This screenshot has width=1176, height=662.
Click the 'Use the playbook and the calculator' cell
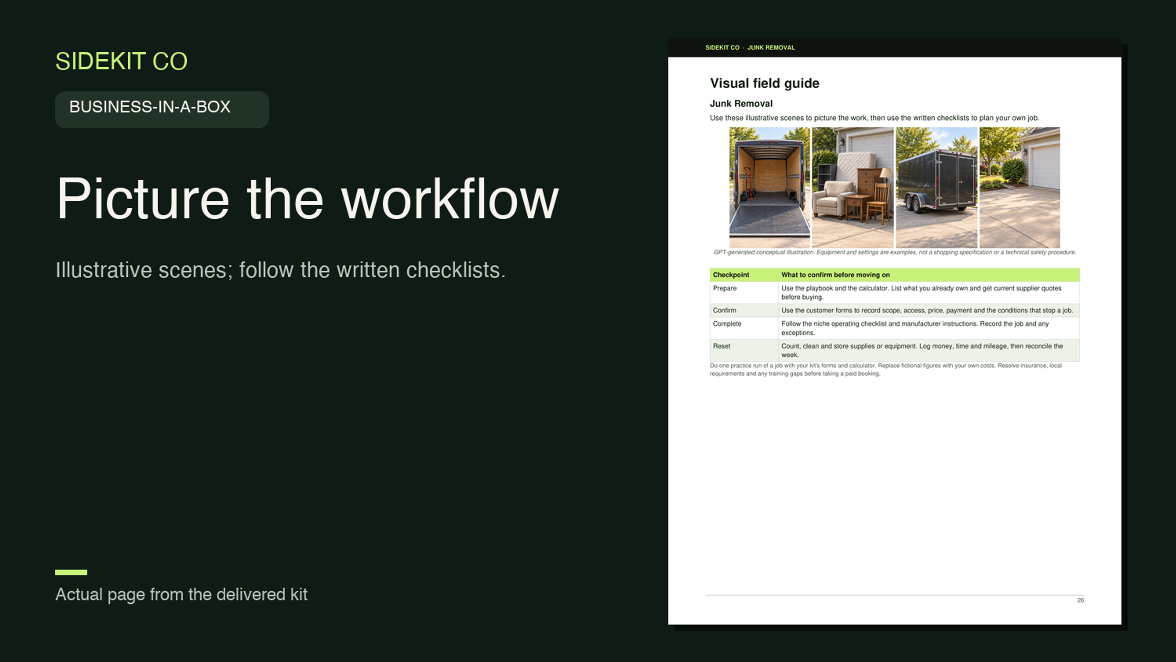click(929, 292)
